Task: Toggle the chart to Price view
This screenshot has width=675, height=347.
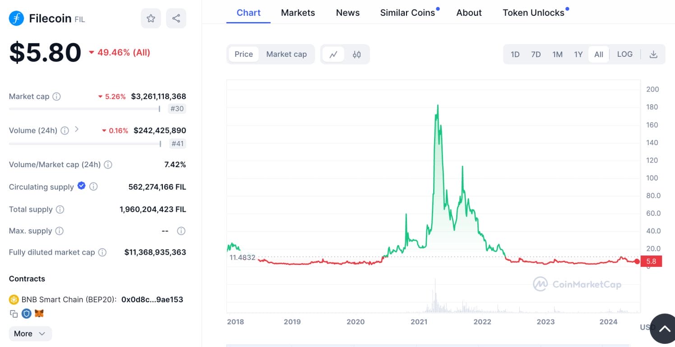Action: pos(244,54)
